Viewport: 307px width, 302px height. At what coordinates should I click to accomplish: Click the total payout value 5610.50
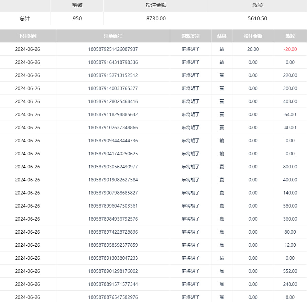tap(257, 19)
